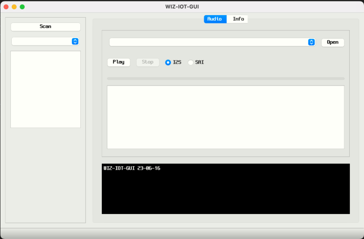Start playback with the Play button
The width and height of the screenshot is (364, 239).
pyautogui.click(x=119, y=62)
